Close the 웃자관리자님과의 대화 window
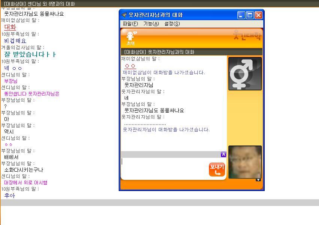 pos(259,15)
